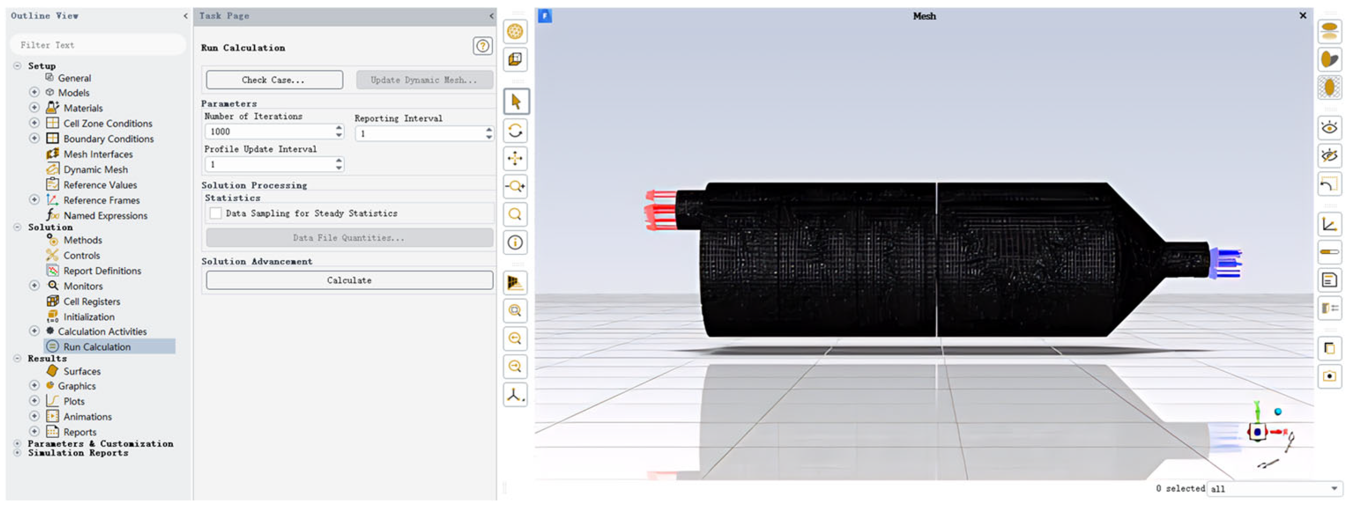1355x508 pixels.
Task: Expand the Boundary Conditions tree node
Action: tap(34, 138)
